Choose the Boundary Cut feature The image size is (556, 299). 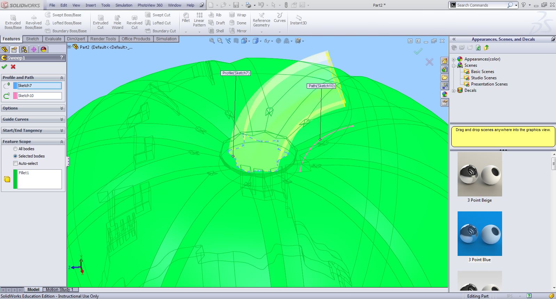(161, 31)
